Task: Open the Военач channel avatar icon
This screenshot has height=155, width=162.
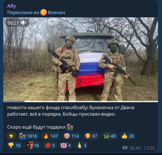Action: (44, 12)
